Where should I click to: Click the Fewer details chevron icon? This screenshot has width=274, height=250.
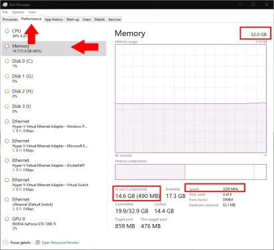6,243
